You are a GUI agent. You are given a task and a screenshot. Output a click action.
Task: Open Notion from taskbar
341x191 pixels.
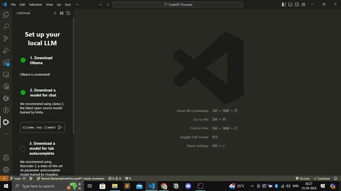tap(176, 186)
